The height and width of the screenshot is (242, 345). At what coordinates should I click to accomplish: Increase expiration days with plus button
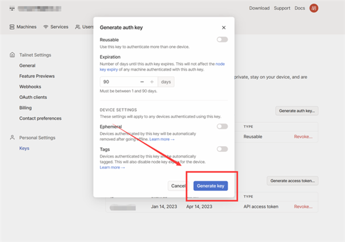pyautogui.click(x=152, y=82)
